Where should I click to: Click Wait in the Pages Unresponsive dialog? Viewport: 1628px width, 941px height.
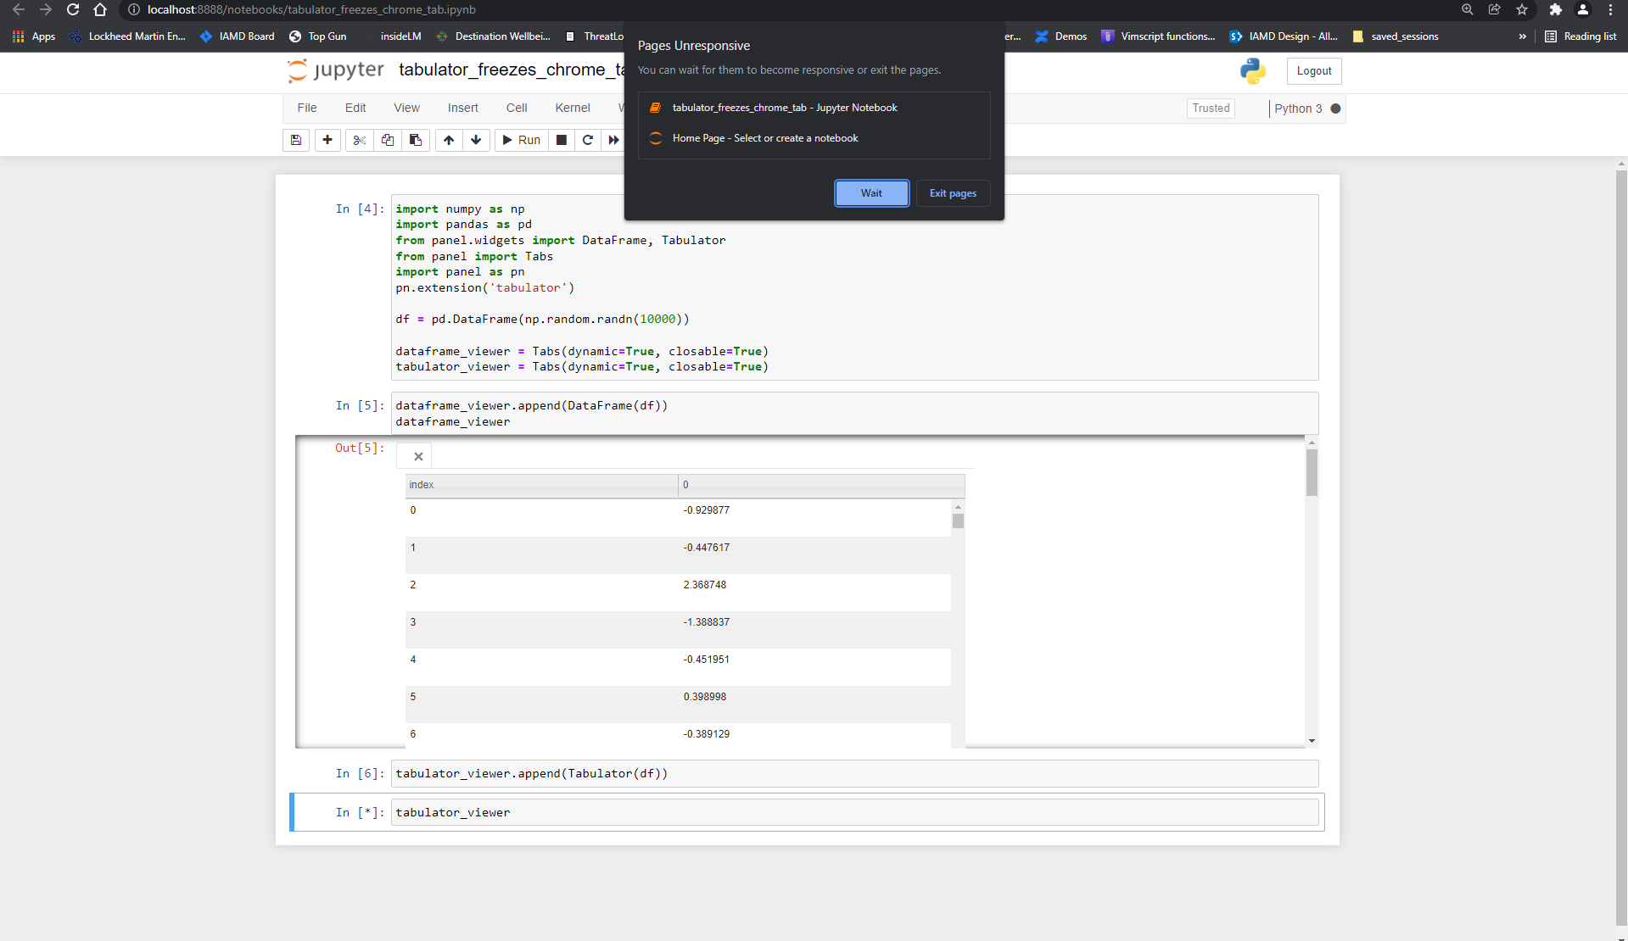point(870,192)
